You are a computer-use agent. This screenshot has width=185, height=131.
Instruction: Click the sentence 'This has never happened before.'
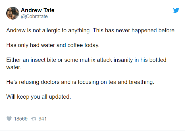point(134,31)
